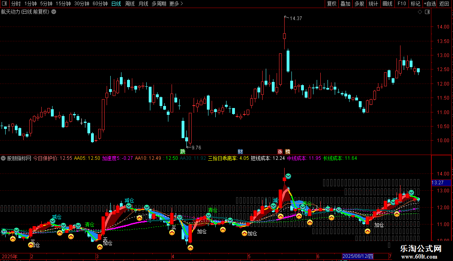Viewport: 453px width, 261px height.
Task: Open the 复权 adjustment menu
Action: [x=332, y=4]
